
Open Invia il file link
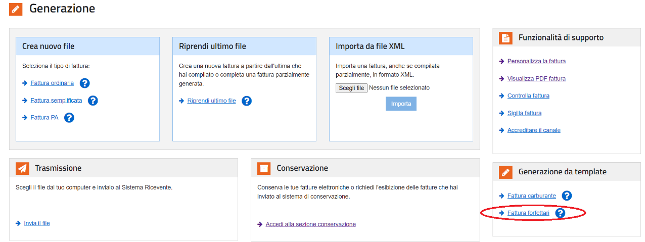pos(37,223)
